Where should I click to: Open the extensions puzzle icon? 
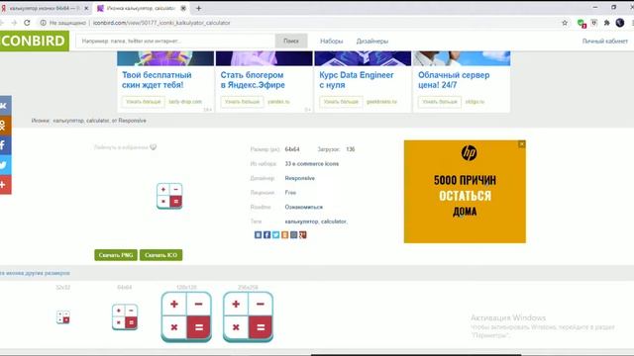(607, 23)
